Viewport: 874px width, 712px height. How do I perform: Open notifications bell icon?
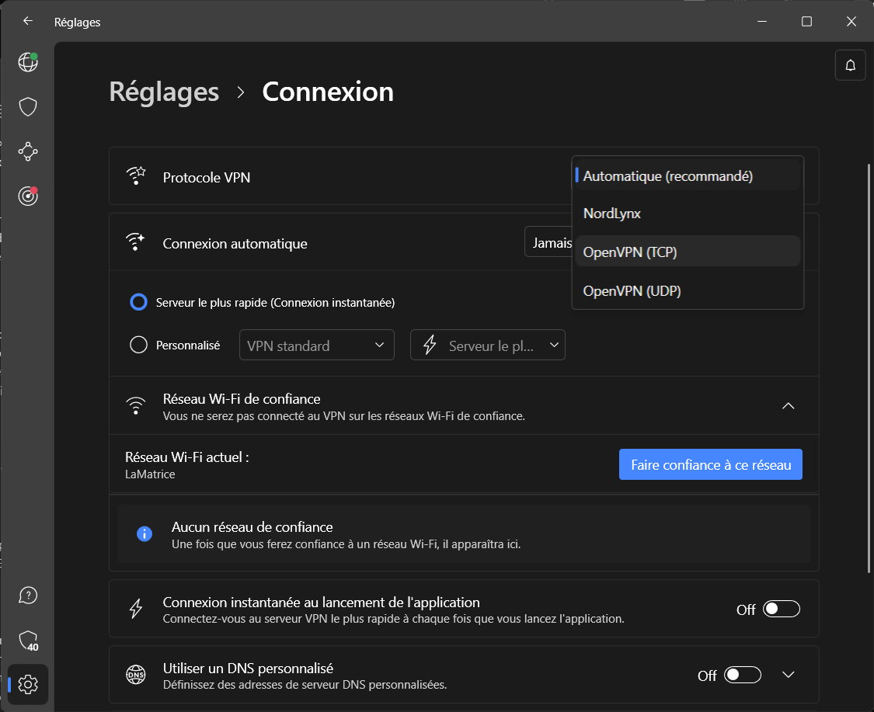click(x=850, y=65)
